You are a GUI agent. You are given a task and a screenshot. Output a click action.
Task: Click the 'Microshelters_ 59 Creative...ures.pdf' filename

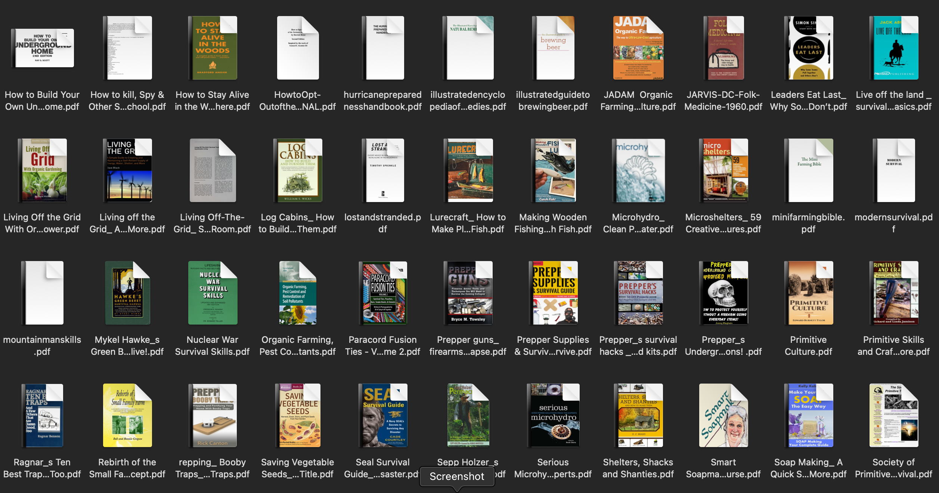coord(723,223)
